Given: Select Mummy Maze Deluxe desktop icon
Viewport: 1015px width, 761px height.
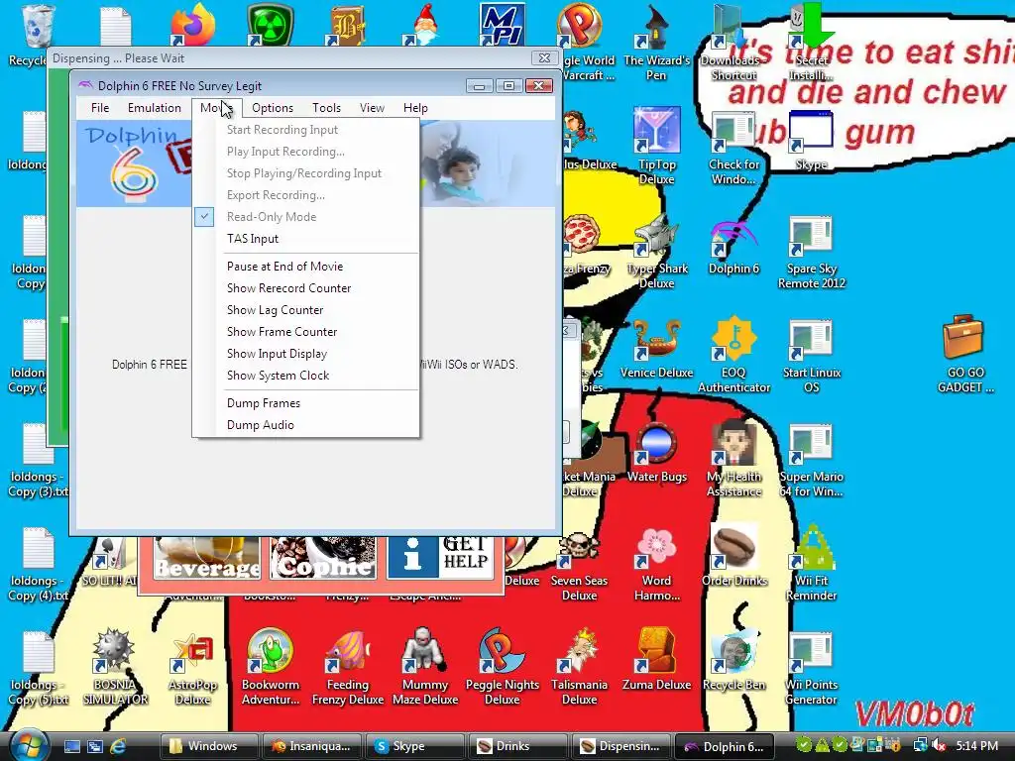Looking at the screenshot, I should pos(424,667).
